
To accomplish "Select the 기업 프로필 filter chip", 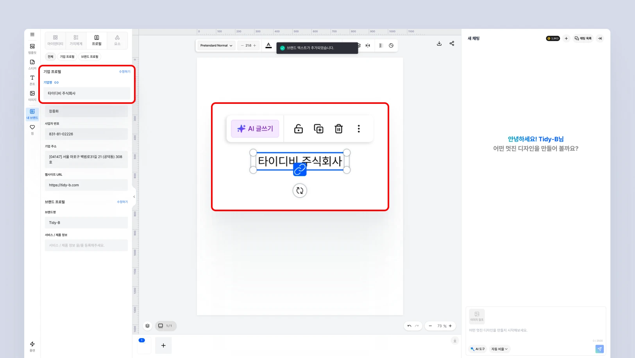I will 67,57.
